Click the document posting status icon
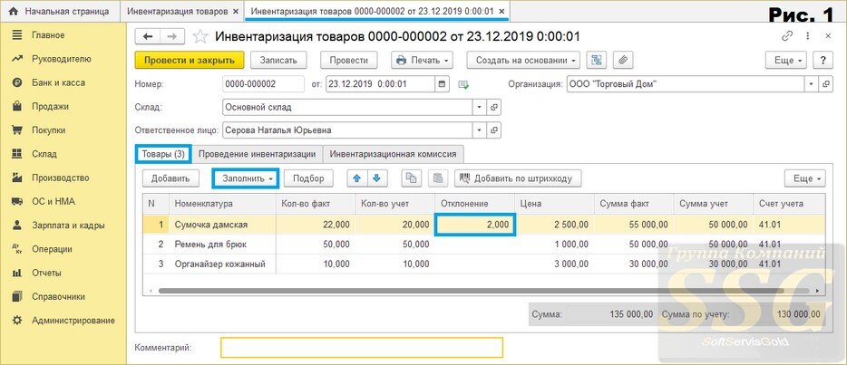 (x=463, y=84)
